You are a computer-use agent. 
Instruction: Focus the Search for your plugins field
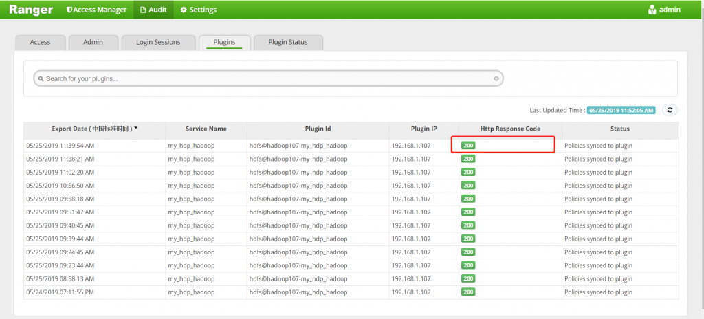(269, 78)
